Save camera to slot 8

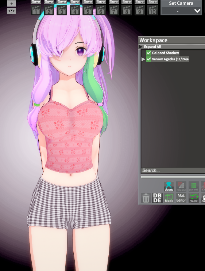[x=127, y=2]
